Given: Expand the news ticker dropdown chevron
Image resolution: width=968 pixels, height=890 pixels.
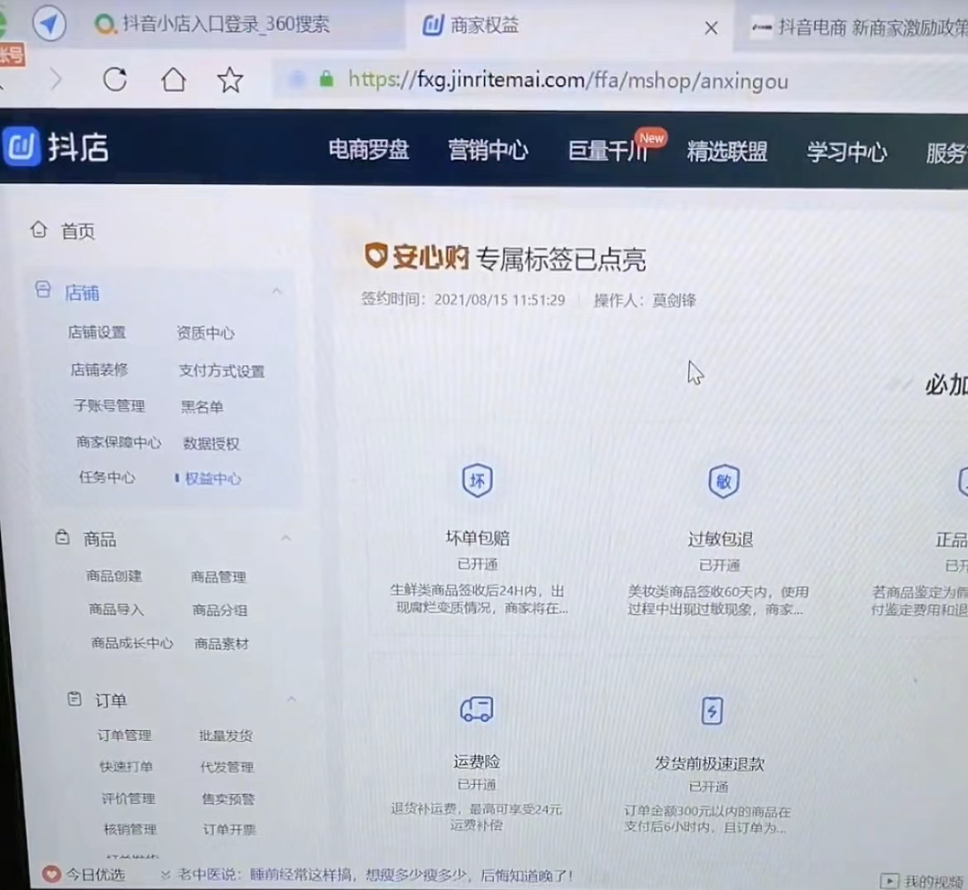Looking at the screenshot, I should [165, 874].
